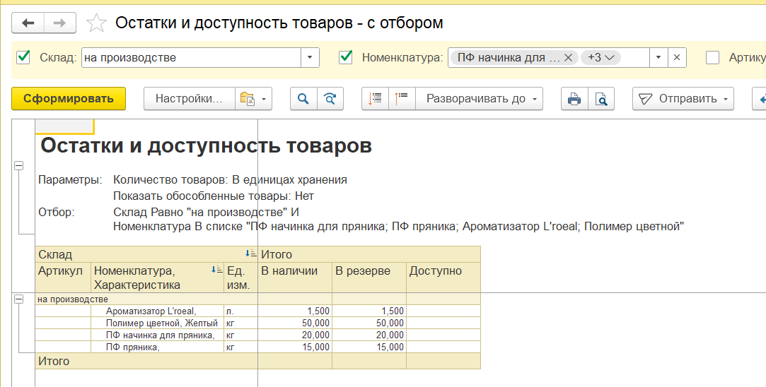Click the find next search icon

pyautogui.click(x=330, y=99)
